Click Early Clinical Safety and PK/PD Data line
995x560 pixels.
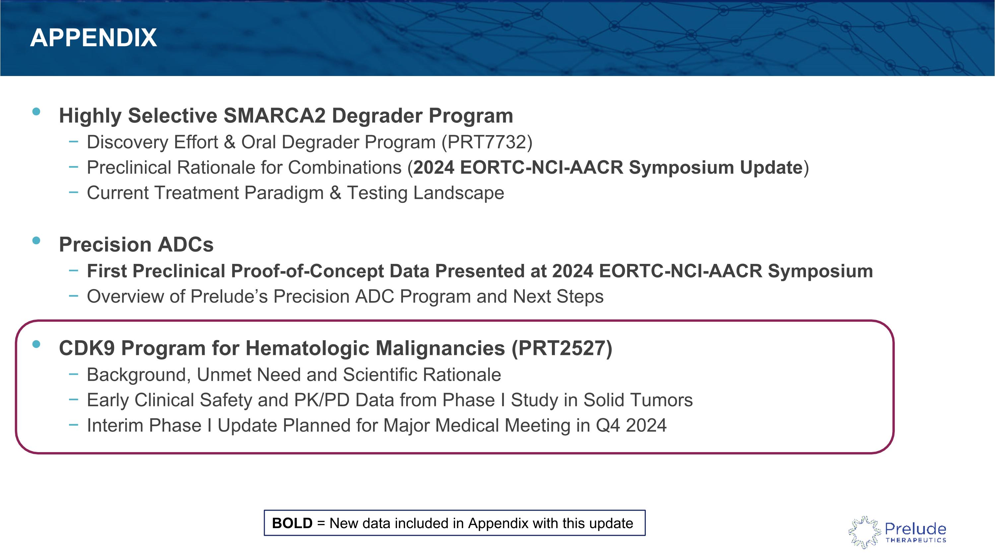tap(390, 400)
